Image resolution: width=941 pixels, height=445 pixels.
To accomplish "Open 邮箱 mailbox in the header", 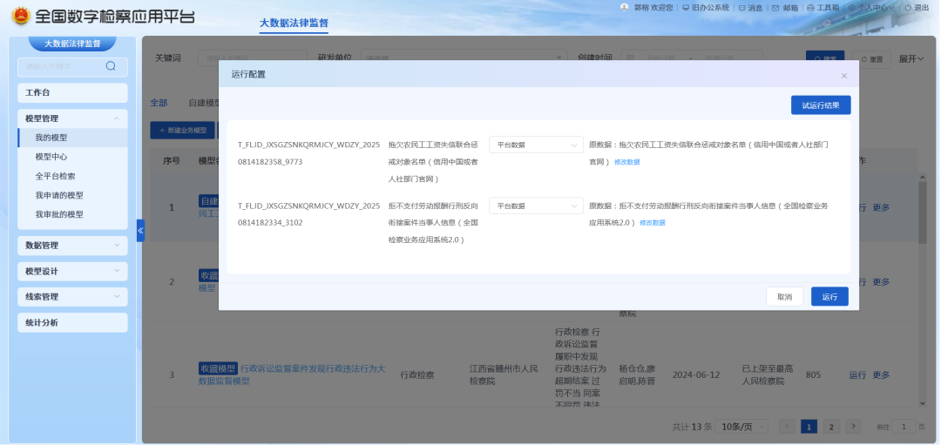I will [x=785, y=8].
